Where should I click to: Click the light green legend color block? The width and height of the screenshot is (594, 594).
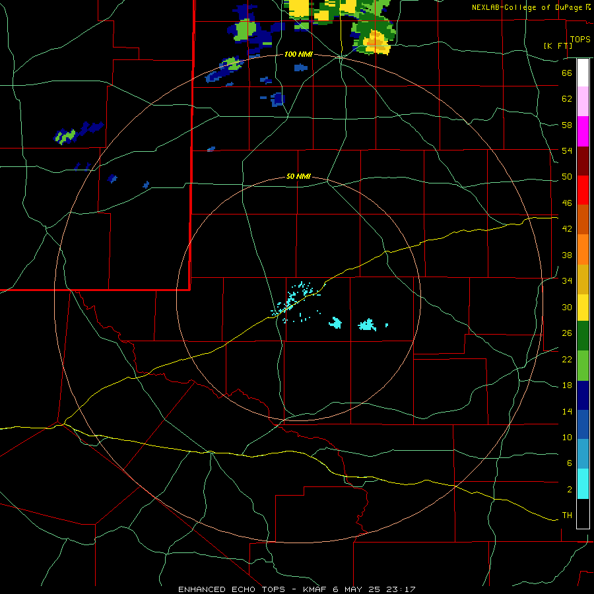583,366
